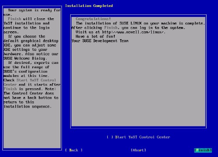Screen dimensions: 218x157
Task: Click help line 'installation sequence.'
Action: [27, 107]
